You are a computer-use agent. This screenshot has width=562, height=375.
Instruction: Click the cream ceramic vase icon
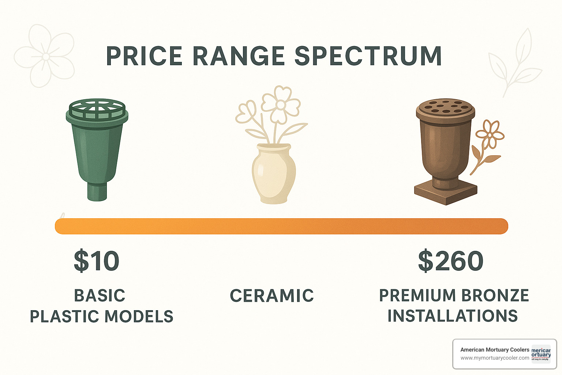(x=274, y=174)
